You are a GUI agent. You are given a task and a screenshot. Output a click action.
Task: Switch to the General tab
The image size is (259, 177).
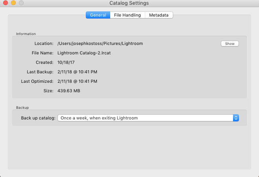(98, 15)
